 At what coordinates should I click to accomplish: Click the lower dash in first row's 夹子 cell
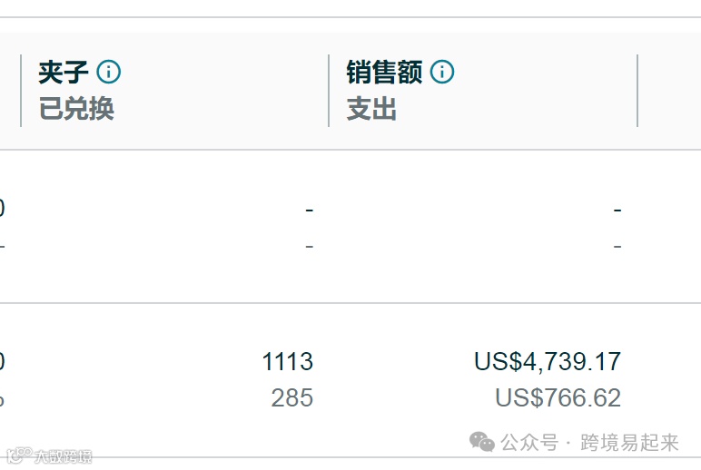pos(310,246)
